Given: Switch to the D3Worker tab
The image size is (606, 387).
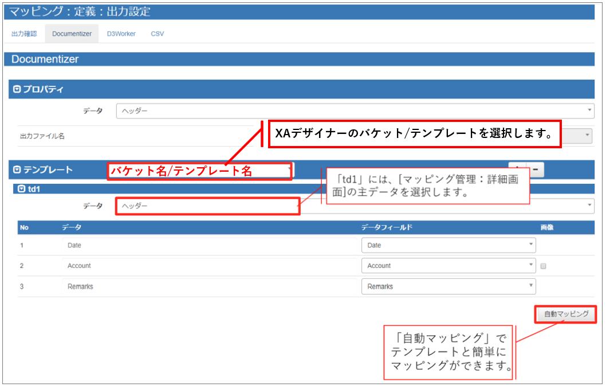Looking at the screenshot, I should pos(121,33).
